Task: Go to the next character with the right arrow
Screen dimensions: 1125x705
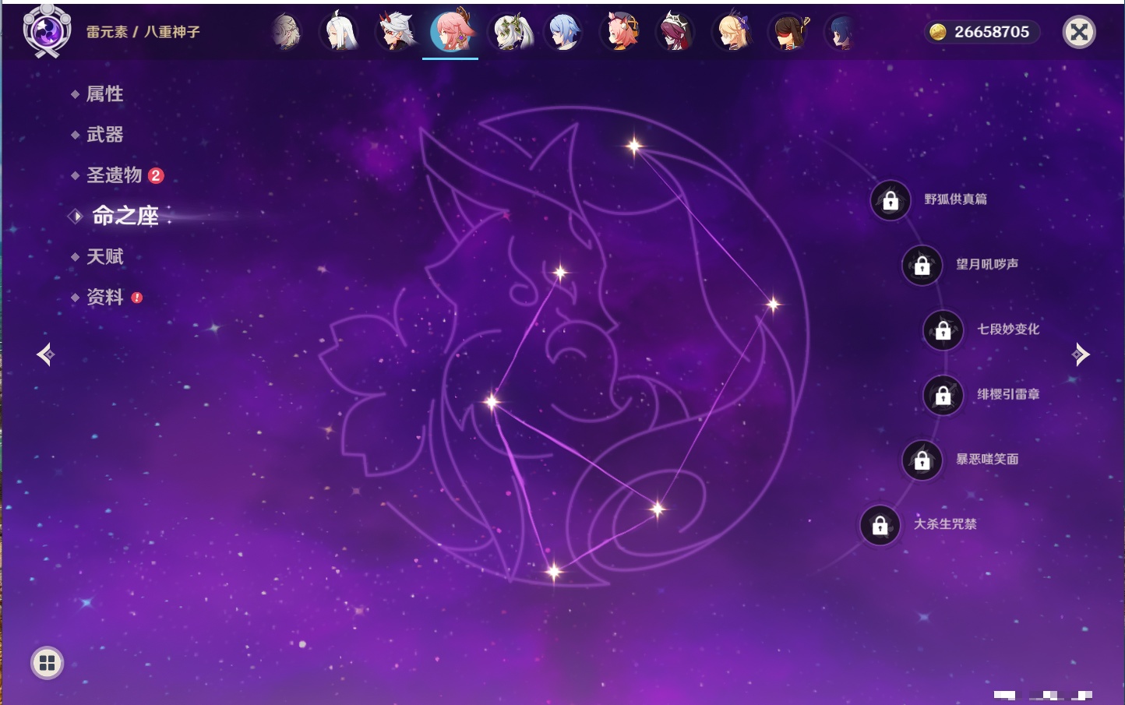Action: (x=1081, y=354)
